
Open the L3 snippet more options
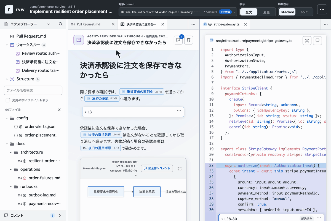pyautogui.click(x=179, y=111)
